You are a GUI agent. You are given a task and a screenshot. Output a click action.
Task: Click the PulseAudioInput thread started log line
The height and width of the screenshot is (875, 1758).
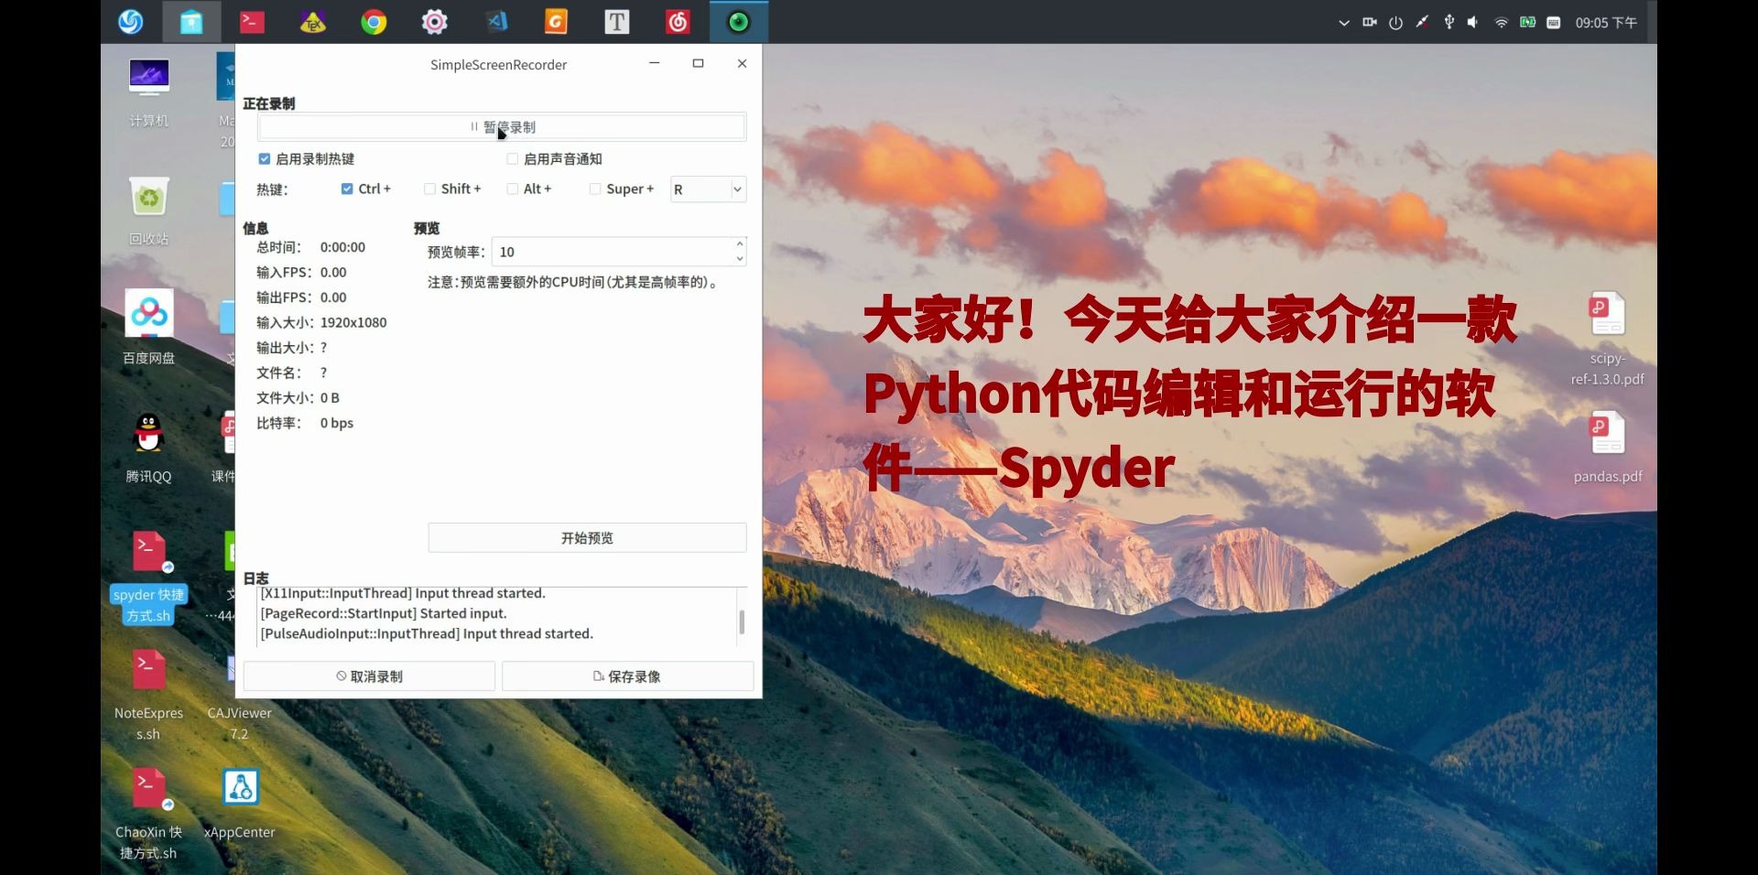click(427, 633)
